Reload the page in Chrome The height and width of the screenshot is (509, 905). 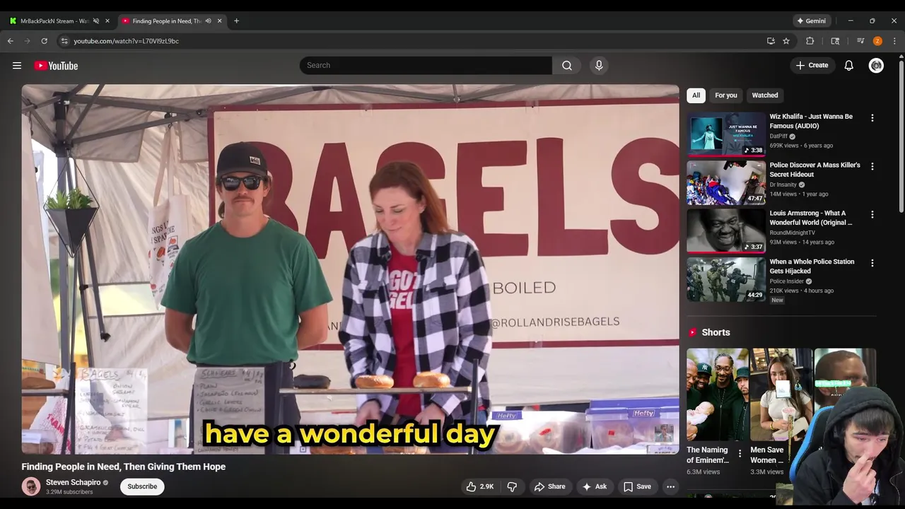tap(44, 41)
